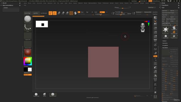Click the Actual size icon
The height and width of the screenshot is (102, 181).
155,32
